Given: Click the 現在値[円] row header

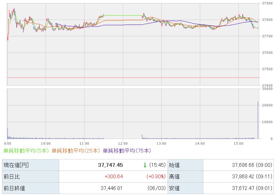Looking at the screenshot, I should click(x=31, y=165).
